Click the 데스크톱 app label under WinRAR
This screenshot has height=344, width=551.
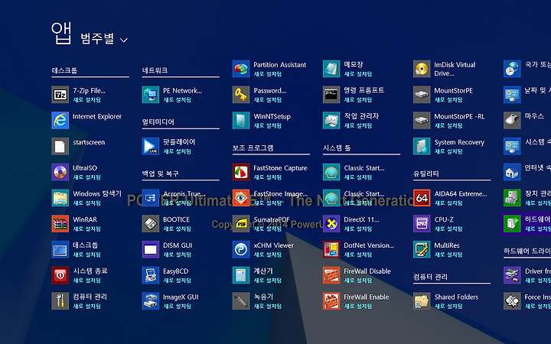86,245
